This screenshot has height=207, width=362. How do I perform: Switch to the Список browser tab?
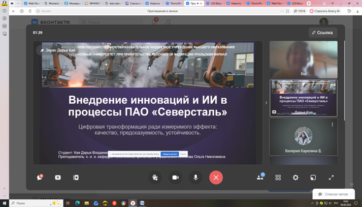click(x=134, y=4)
